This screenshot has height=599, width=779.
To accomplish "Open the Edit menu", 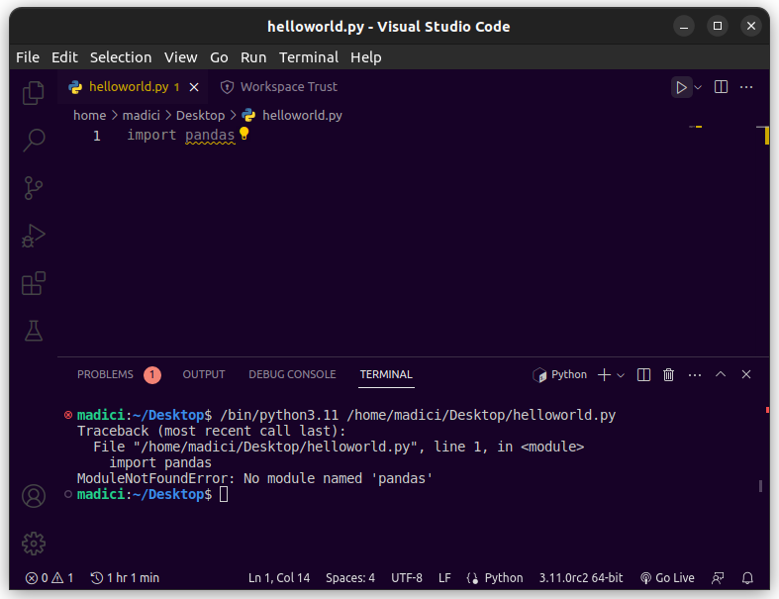I will click(x=64, y=57).
